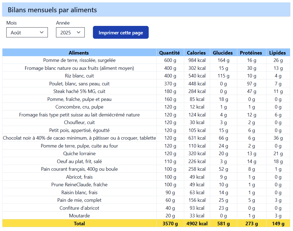Image resolution: width=293 pixels, height=231 pixels.
Task: Open the Mois dropdown showing Août
Action: point(27,32)
